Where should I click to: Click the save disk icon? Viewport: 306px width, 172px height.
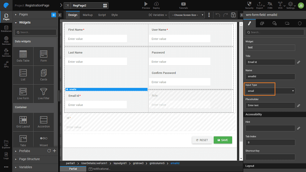tap(233, 15)
